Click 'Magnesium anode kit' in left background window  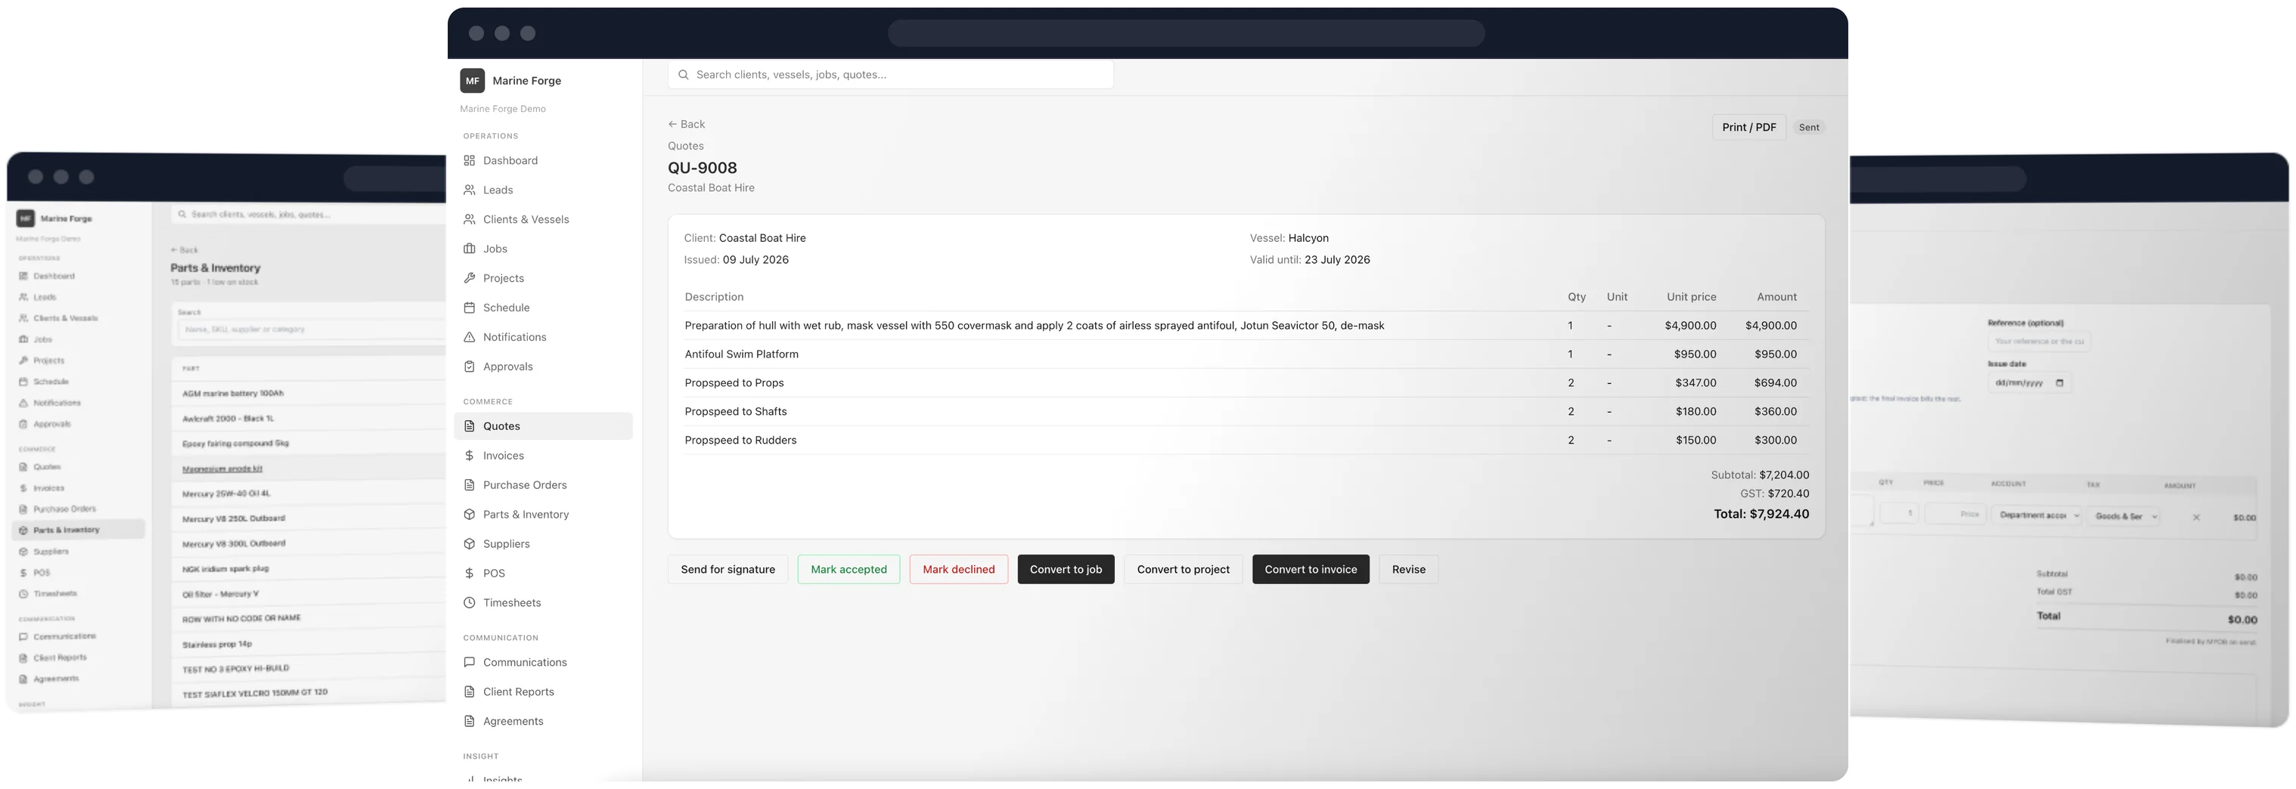coord(222,469)
